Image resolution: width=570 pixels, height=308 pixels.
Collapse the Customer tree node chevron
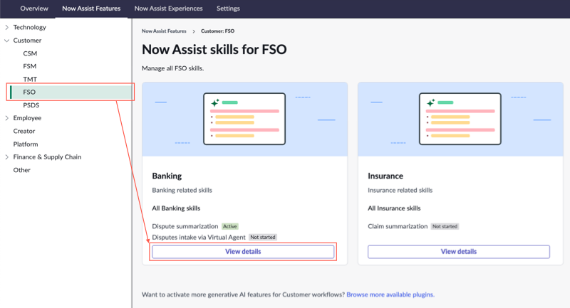[6, 41]
